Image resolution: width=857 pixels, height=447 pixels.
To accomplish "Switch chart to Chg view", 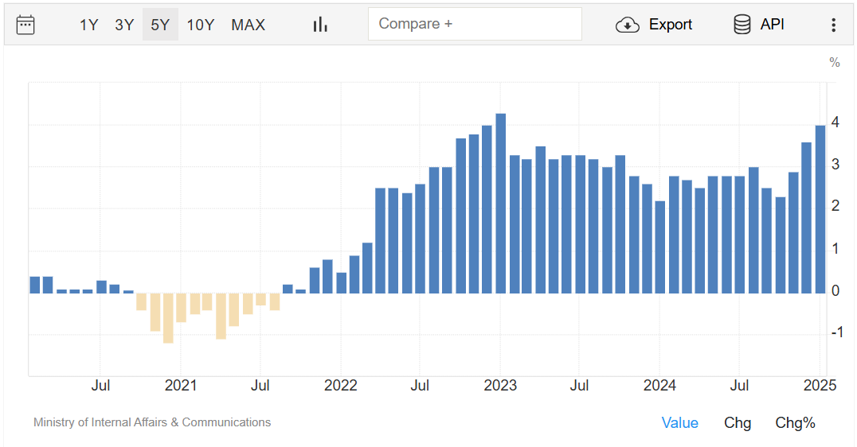I will [738, 422].
